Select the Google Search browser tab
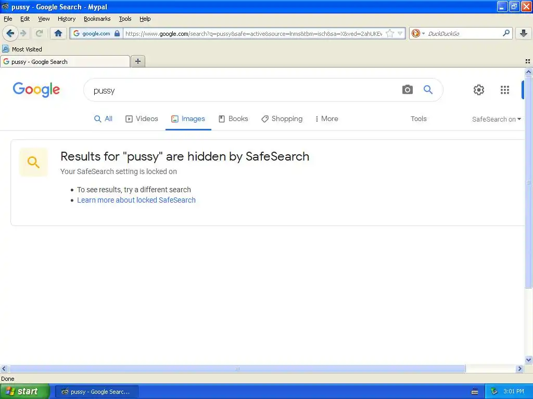Viewport: 533px width, 399px height. (x=65, y=61)
